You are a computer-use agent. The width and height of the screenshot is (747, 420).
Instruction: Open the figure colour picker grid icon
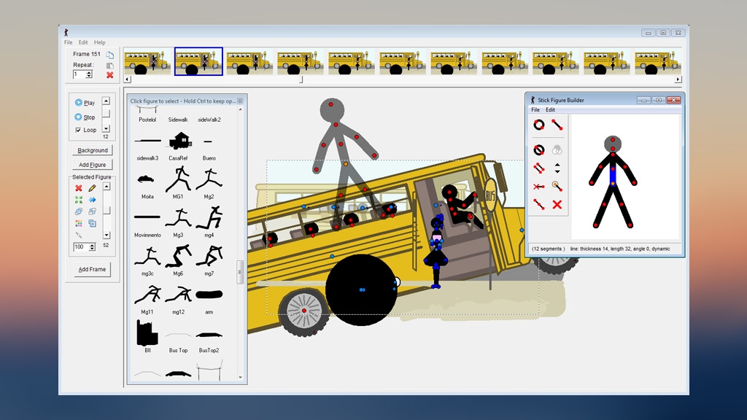79,223
